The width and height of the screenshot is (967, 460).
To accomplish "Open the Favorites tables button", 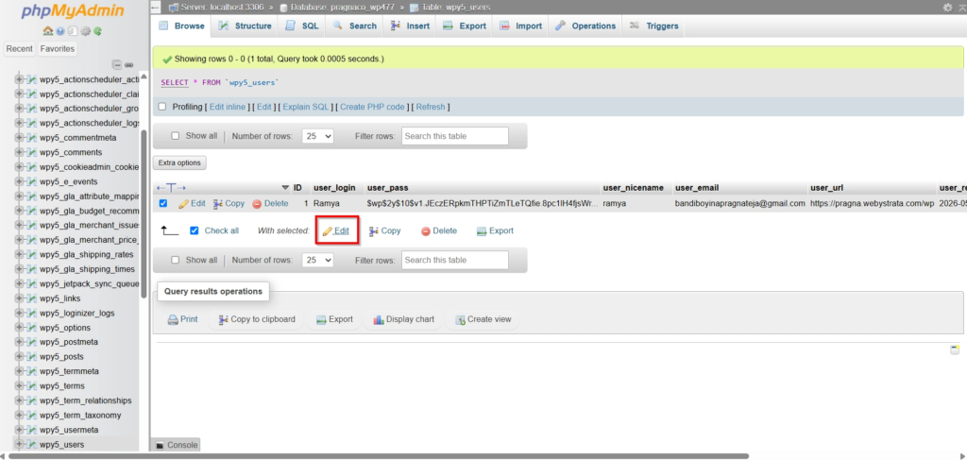I will (57, 49).
